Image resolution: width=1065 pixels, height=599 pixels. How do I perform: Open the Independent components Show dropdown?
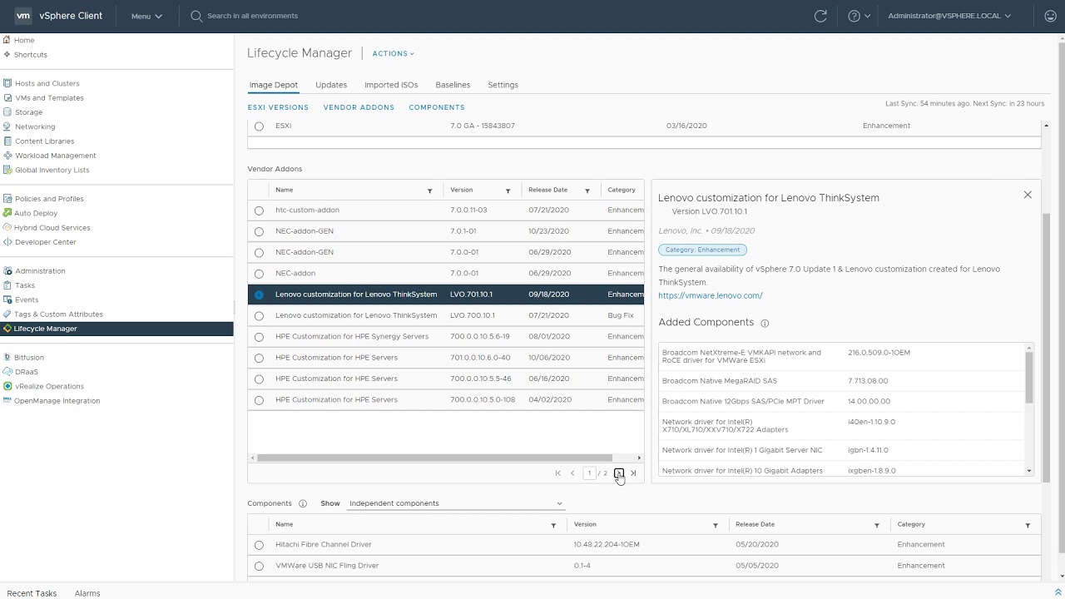pos(455,503)
